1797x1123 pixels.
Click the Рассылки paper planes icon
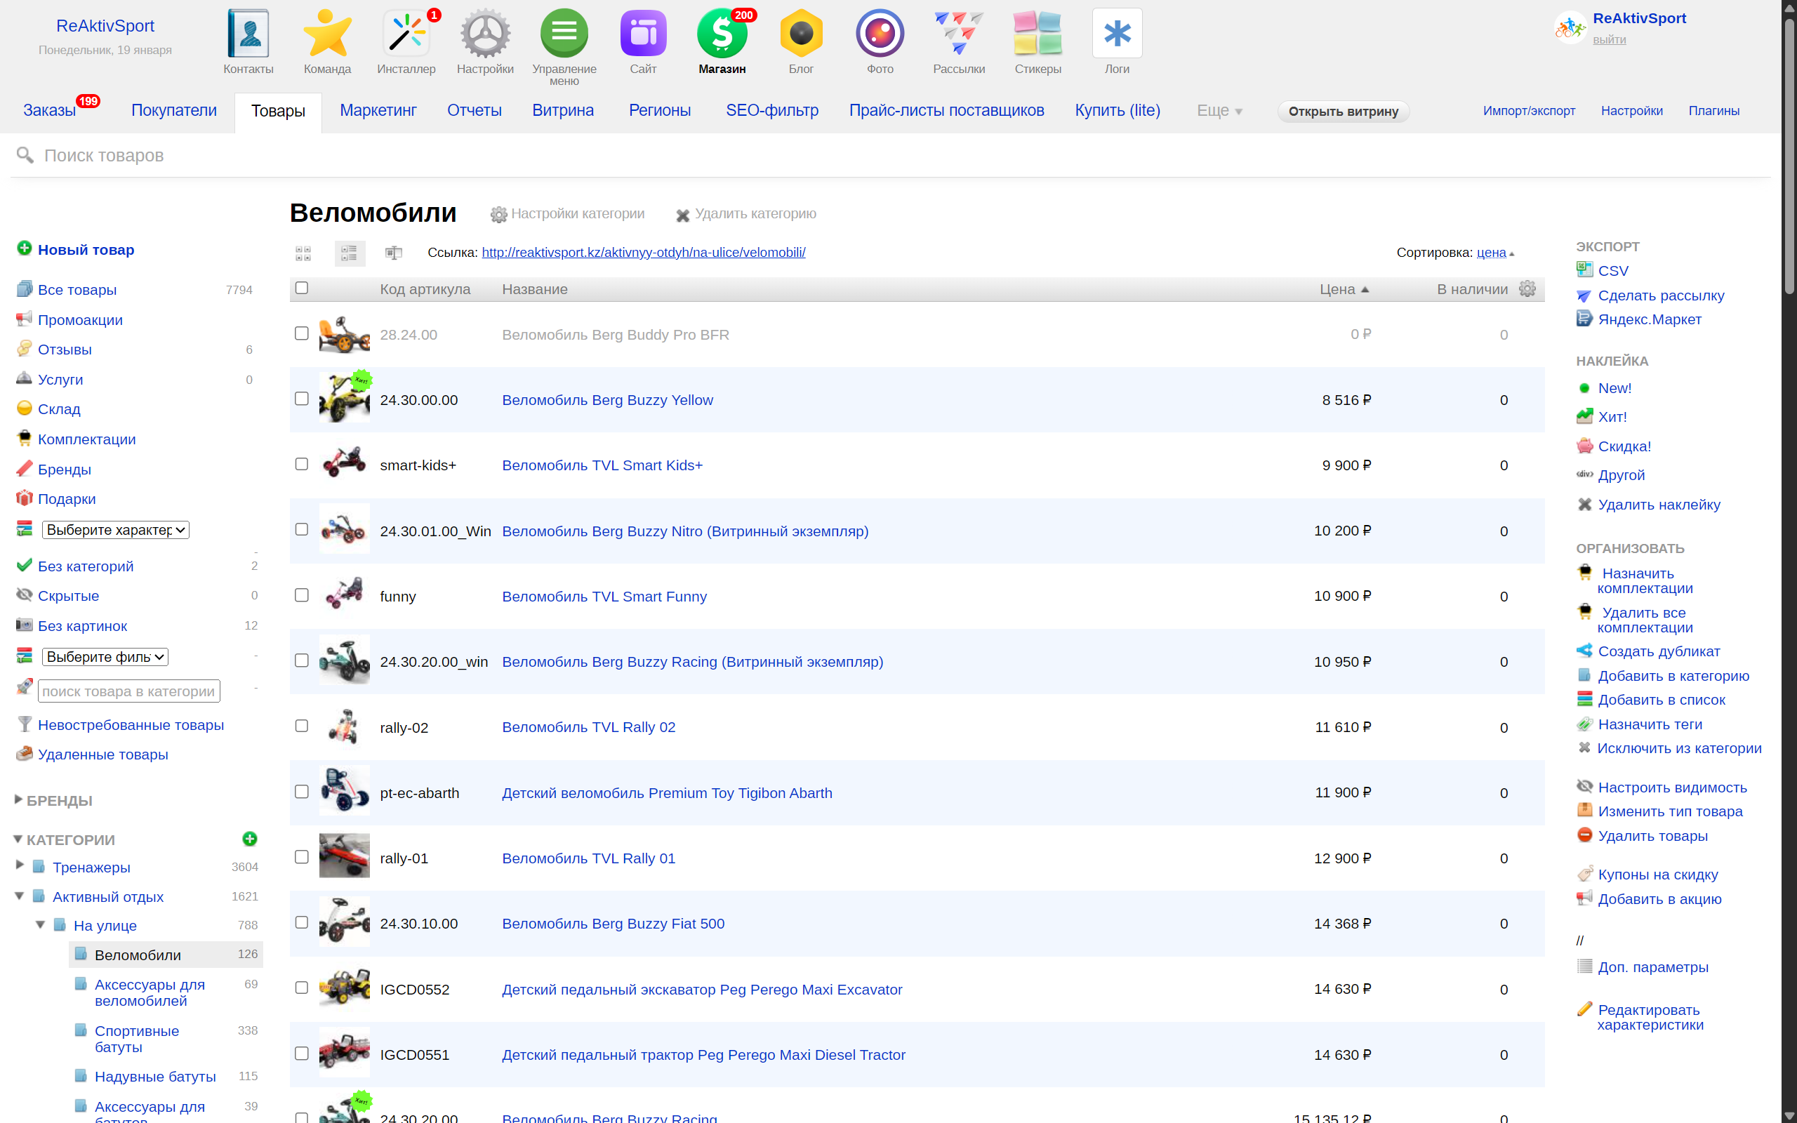958,34
